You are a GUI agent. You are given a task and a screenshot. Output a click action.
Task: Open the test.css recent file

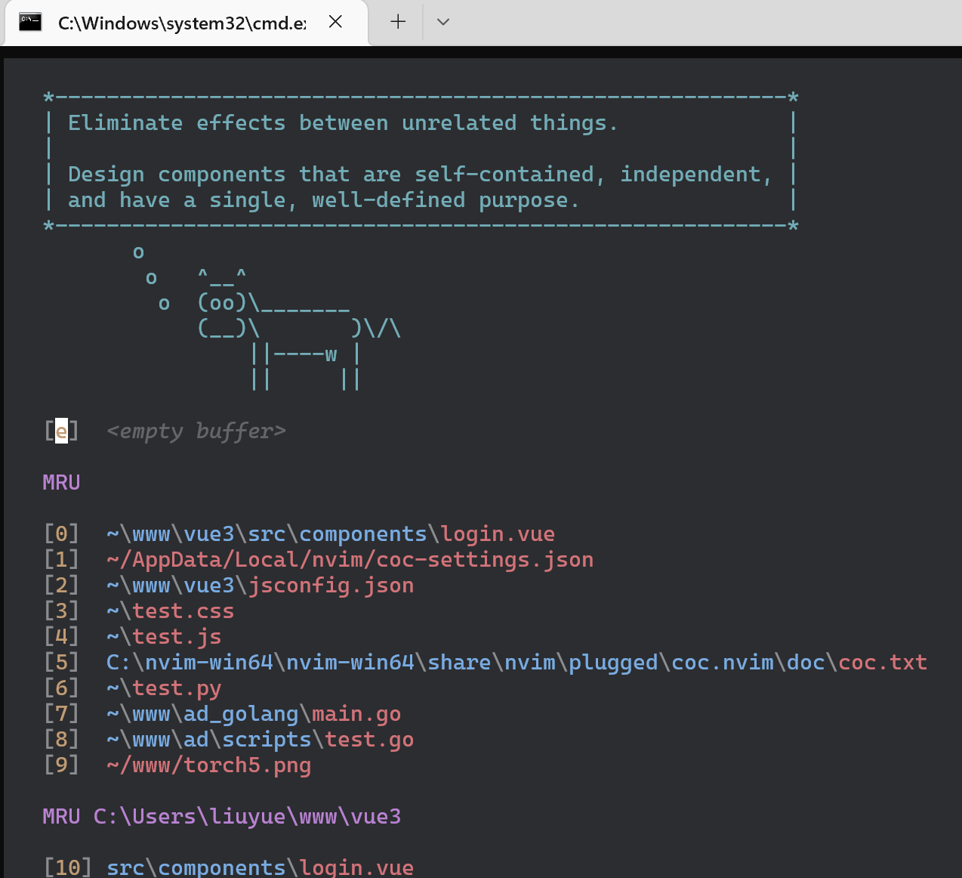pyautogui.click(x=170, y=611)
